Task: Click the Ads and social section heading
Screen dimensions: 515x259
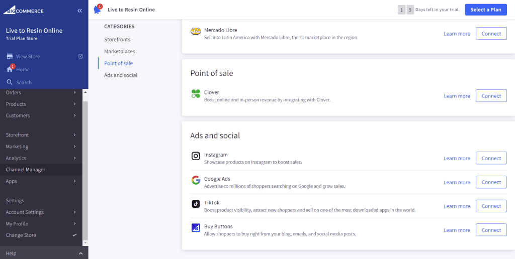Action: 215,136
